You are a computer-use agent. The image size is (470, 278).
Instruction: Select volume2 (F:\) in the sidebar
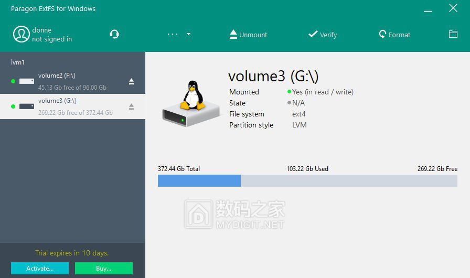coord(72,81)
